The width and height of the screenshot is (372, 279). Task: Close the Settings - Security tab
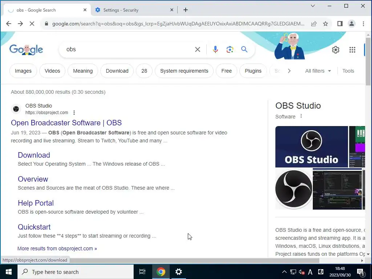point(172,10)
